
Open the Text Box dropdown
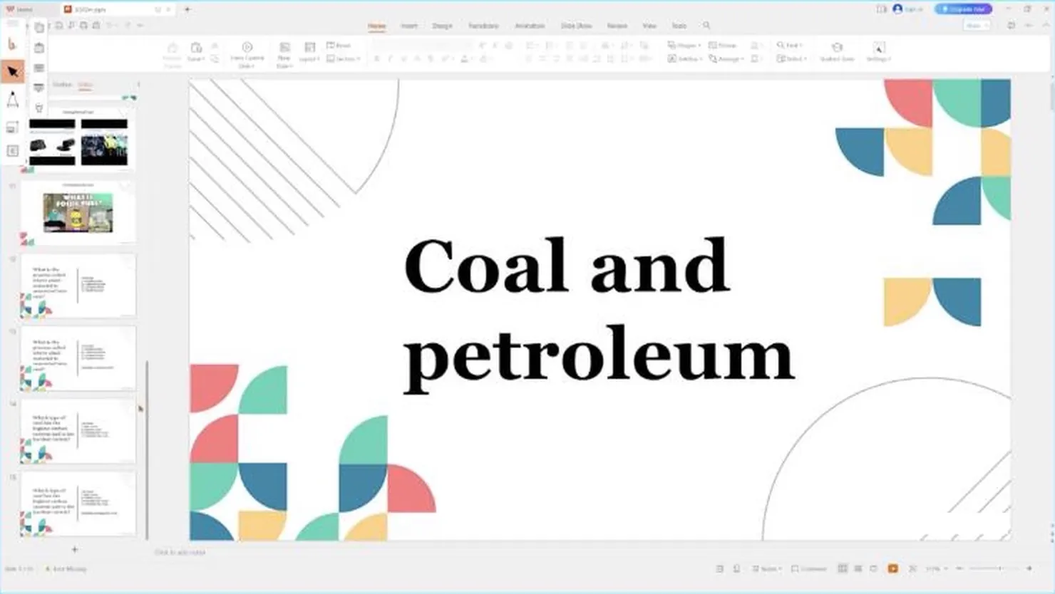pos(684,59)
